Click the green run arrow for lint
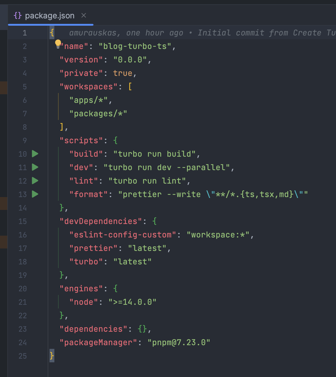Image resolution: width=336 pixels, height=377 pixels. (x=35, y=181)
